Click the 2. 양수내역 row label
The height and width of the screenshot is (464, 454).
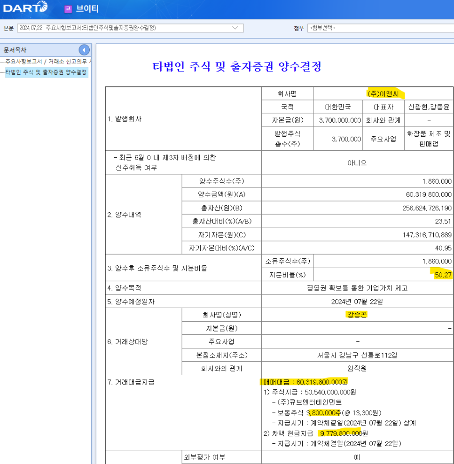[124, 215]
